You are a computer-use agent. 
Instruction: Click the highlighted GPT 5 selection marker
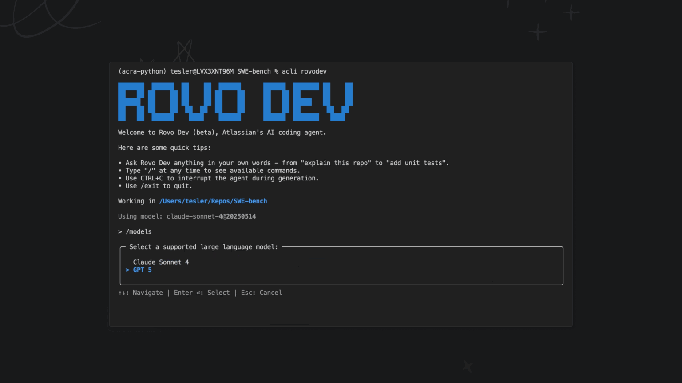tap(127, 270)
